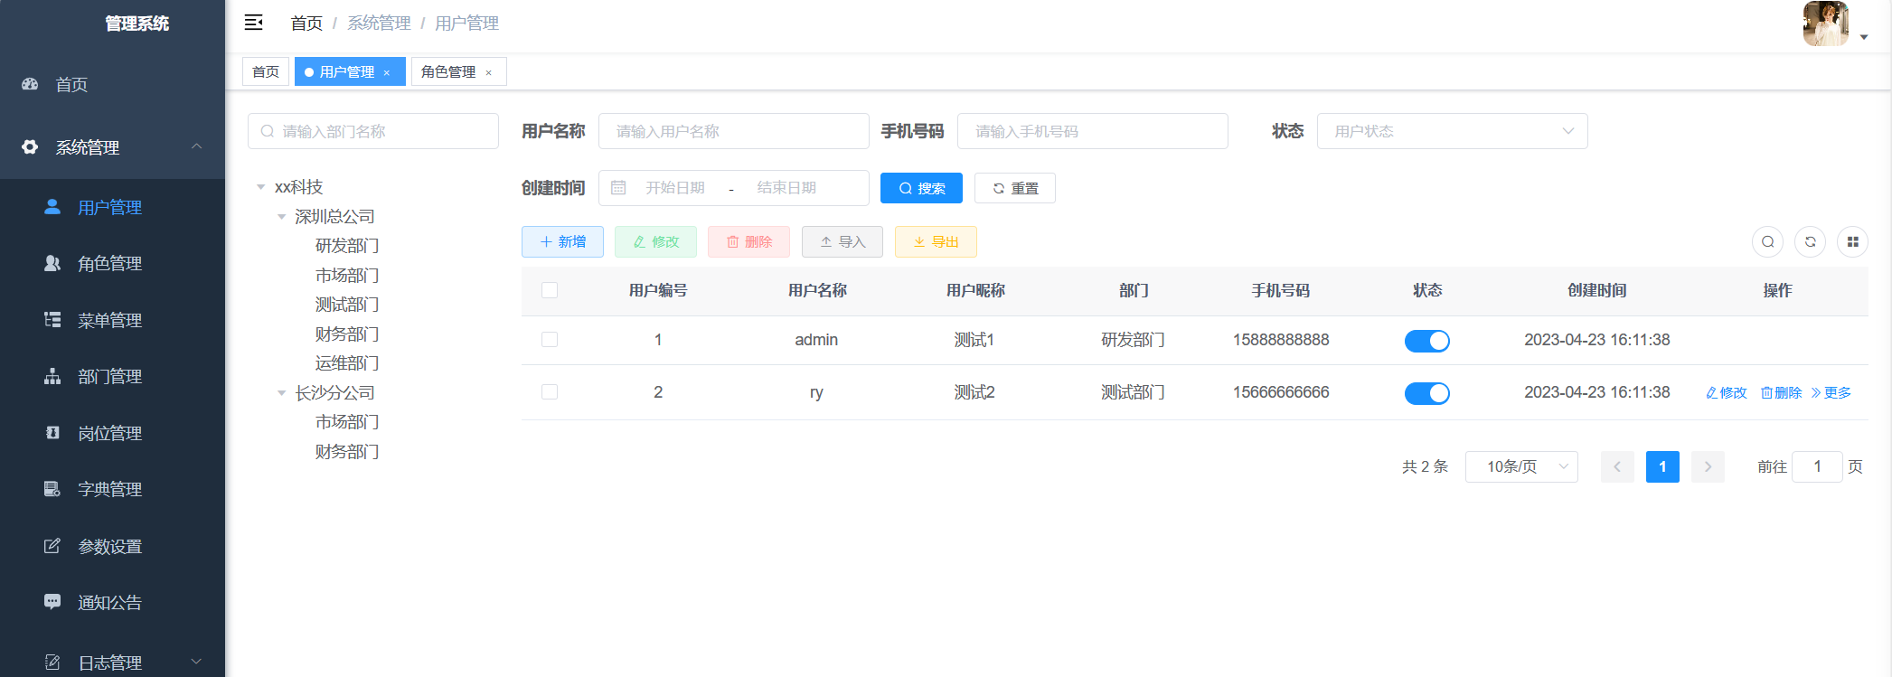Click the 用户管理 person icon

[52, 207]
